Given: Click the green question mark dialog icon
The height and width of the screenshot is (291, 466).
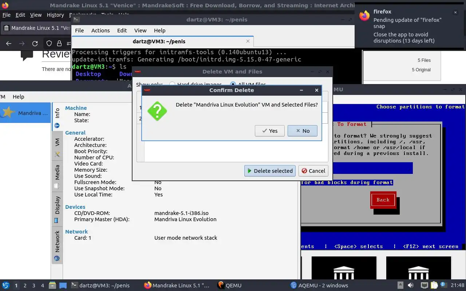Looking at the screenshot, I should (157, 111).
